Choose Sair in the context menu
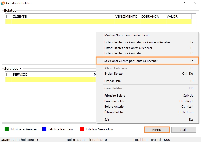Viewport: 201px width, 142px height. tap(147, 120)
